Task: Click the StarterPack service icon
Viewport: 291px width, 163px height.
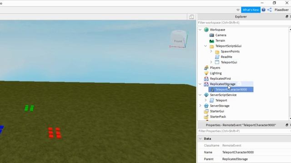Action: click(x=206, y=117)
